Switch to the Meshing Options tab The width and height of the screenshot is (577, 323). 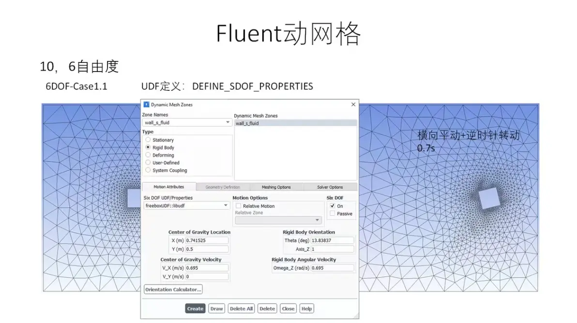pos(276,187)
